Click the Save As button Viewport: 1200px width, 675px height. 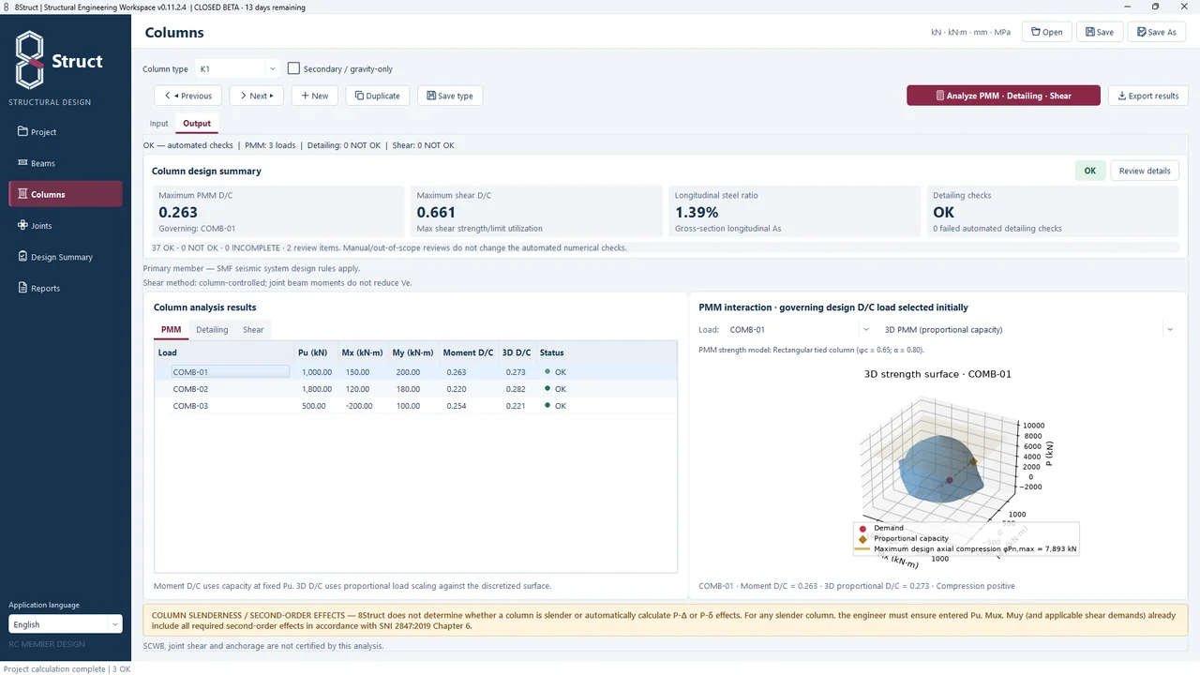pos(1157,32)
